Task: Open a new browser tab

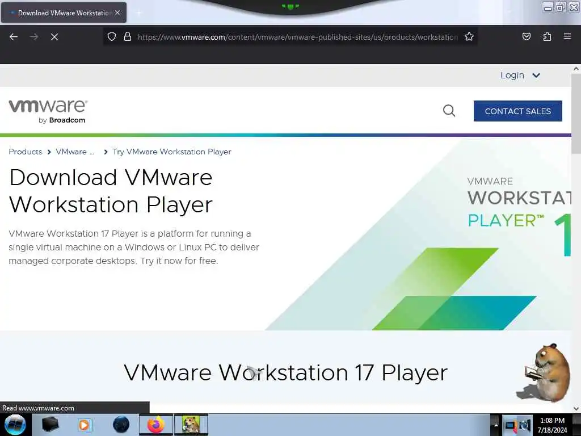Action: point(138,13)
